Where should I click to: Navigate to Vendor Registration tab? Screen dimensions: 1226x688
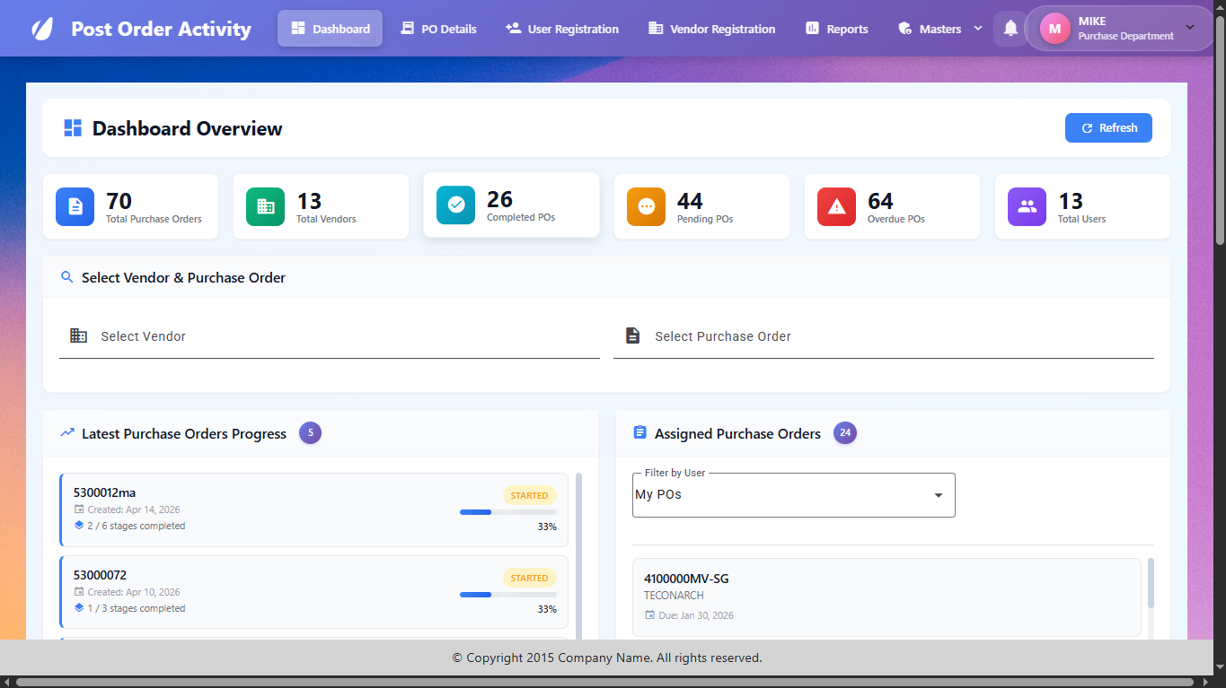(x=711, y=29)
